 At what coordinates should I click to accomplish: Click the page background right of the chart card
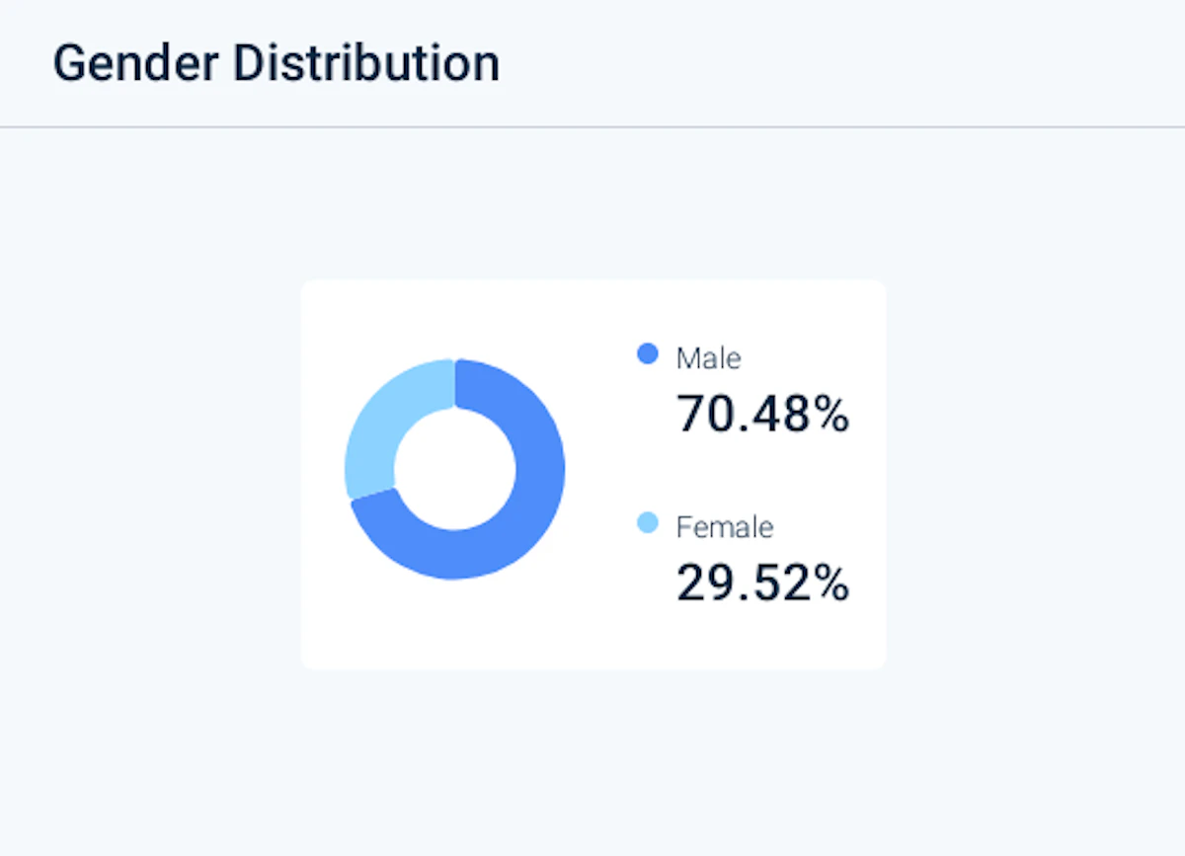point(1037,474)
